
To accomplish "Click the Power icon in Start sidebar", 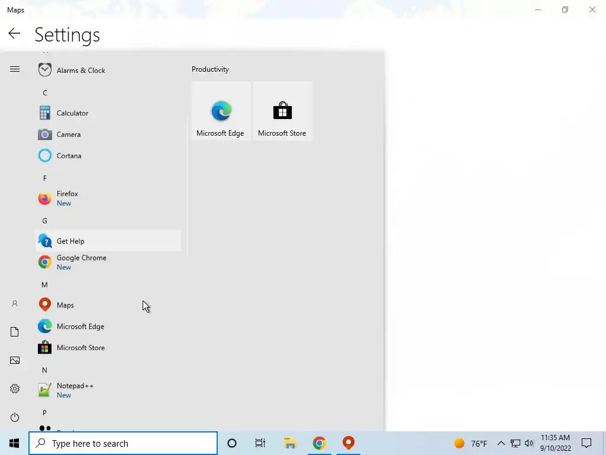I will [x=15, y=417].
